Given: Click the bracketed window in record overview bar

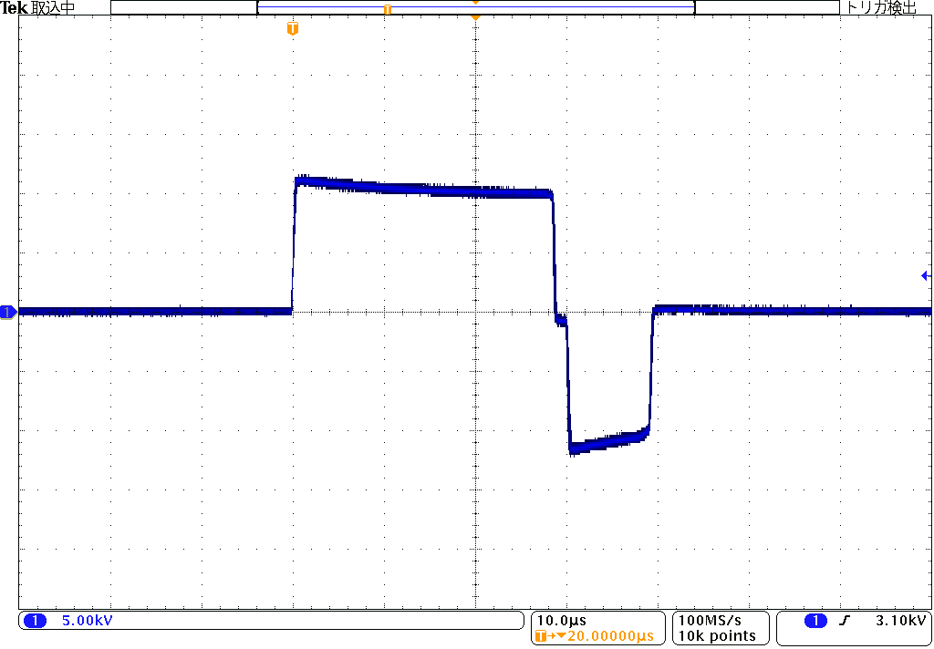Looking at the screenshot, I should pos(476,8).
